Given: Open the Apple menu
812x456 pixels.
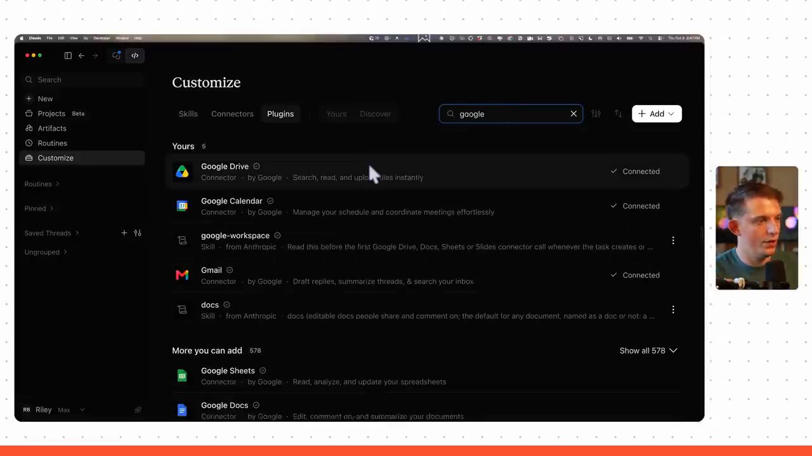Looking at the screenshot, I should point(22,38).
